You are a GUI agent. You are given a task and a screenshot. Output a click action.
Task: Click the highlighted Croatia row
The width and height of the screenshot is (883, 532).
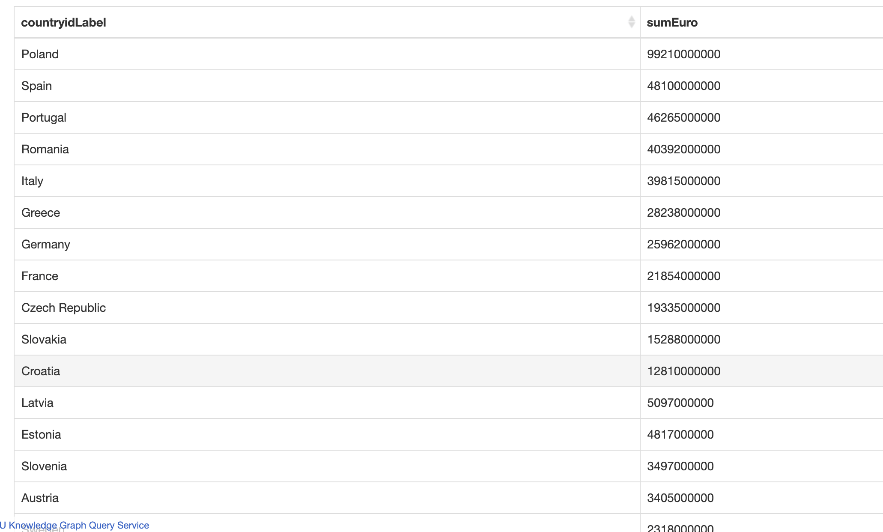pyautogui.click(x=41, y=371)
